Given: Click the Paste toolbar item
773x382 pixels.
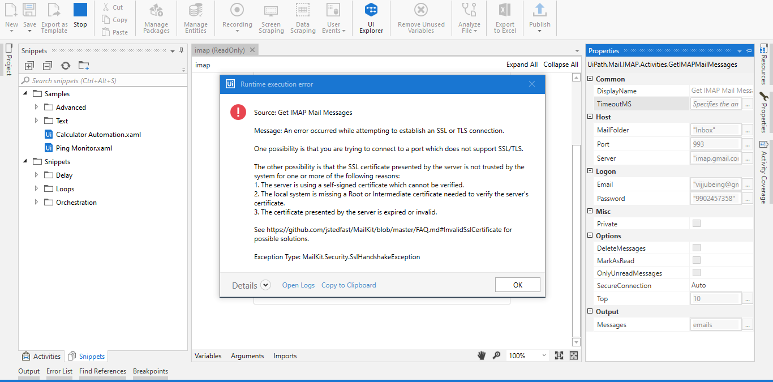Looking at the screenshot, I should click(x=115, y=32).
